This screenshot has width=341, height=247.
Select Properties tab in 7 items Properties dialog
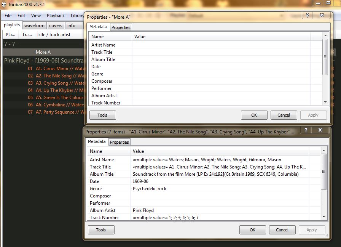tap(119, 142)
